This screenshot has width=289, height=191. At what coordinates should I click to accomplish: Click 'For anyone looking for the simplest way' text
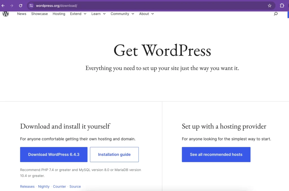pyautogui.click(x=226, y=139)
